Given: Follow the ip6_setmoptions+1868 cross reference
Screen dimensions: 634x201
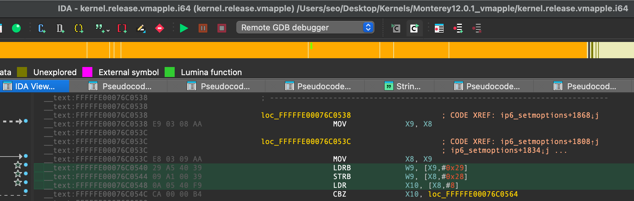Looking at the screenshot, I should (549, 115).
